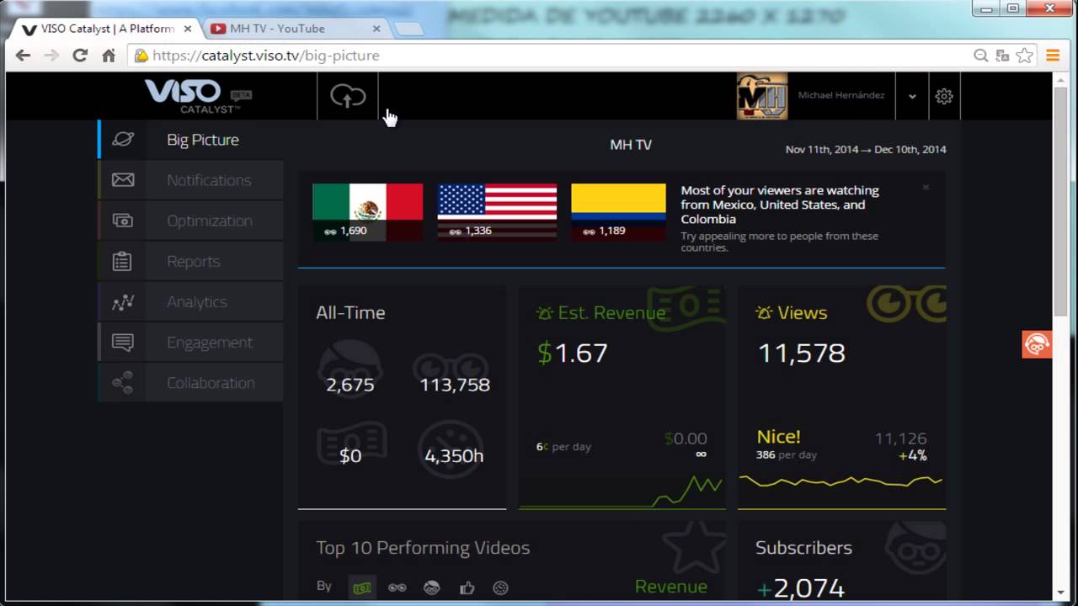Click the green Revenue sort label
This screenshot has width=1078, height=606.
(671, 587)
